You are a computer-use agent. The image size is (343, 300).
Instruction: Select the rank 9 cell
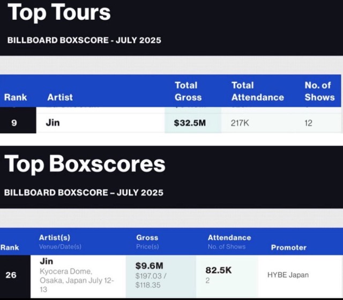[14, 122]
